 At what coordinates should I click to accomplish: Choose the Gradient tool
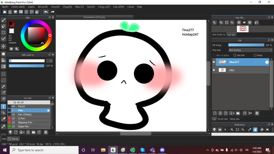(x=3, y=66)
